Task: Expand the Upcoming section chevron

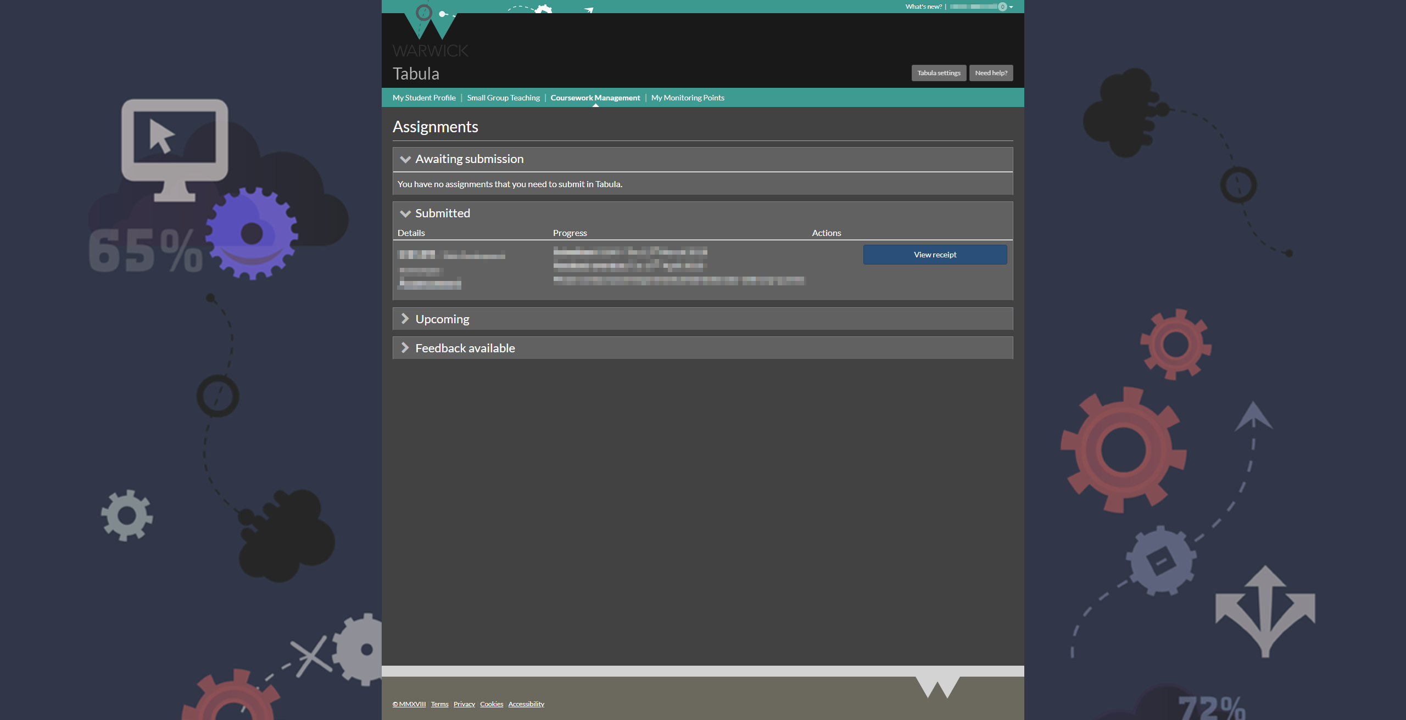Action: 405,319
